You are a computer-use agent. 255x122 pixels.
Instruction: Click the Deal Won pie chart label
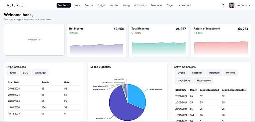point(108,83)
